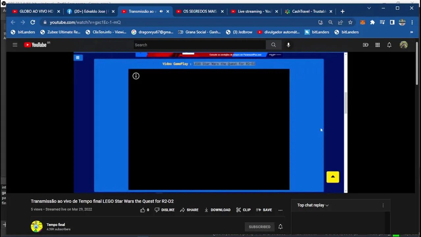
Task: Click the address bar URL
Action: click(x=85, y=22)
